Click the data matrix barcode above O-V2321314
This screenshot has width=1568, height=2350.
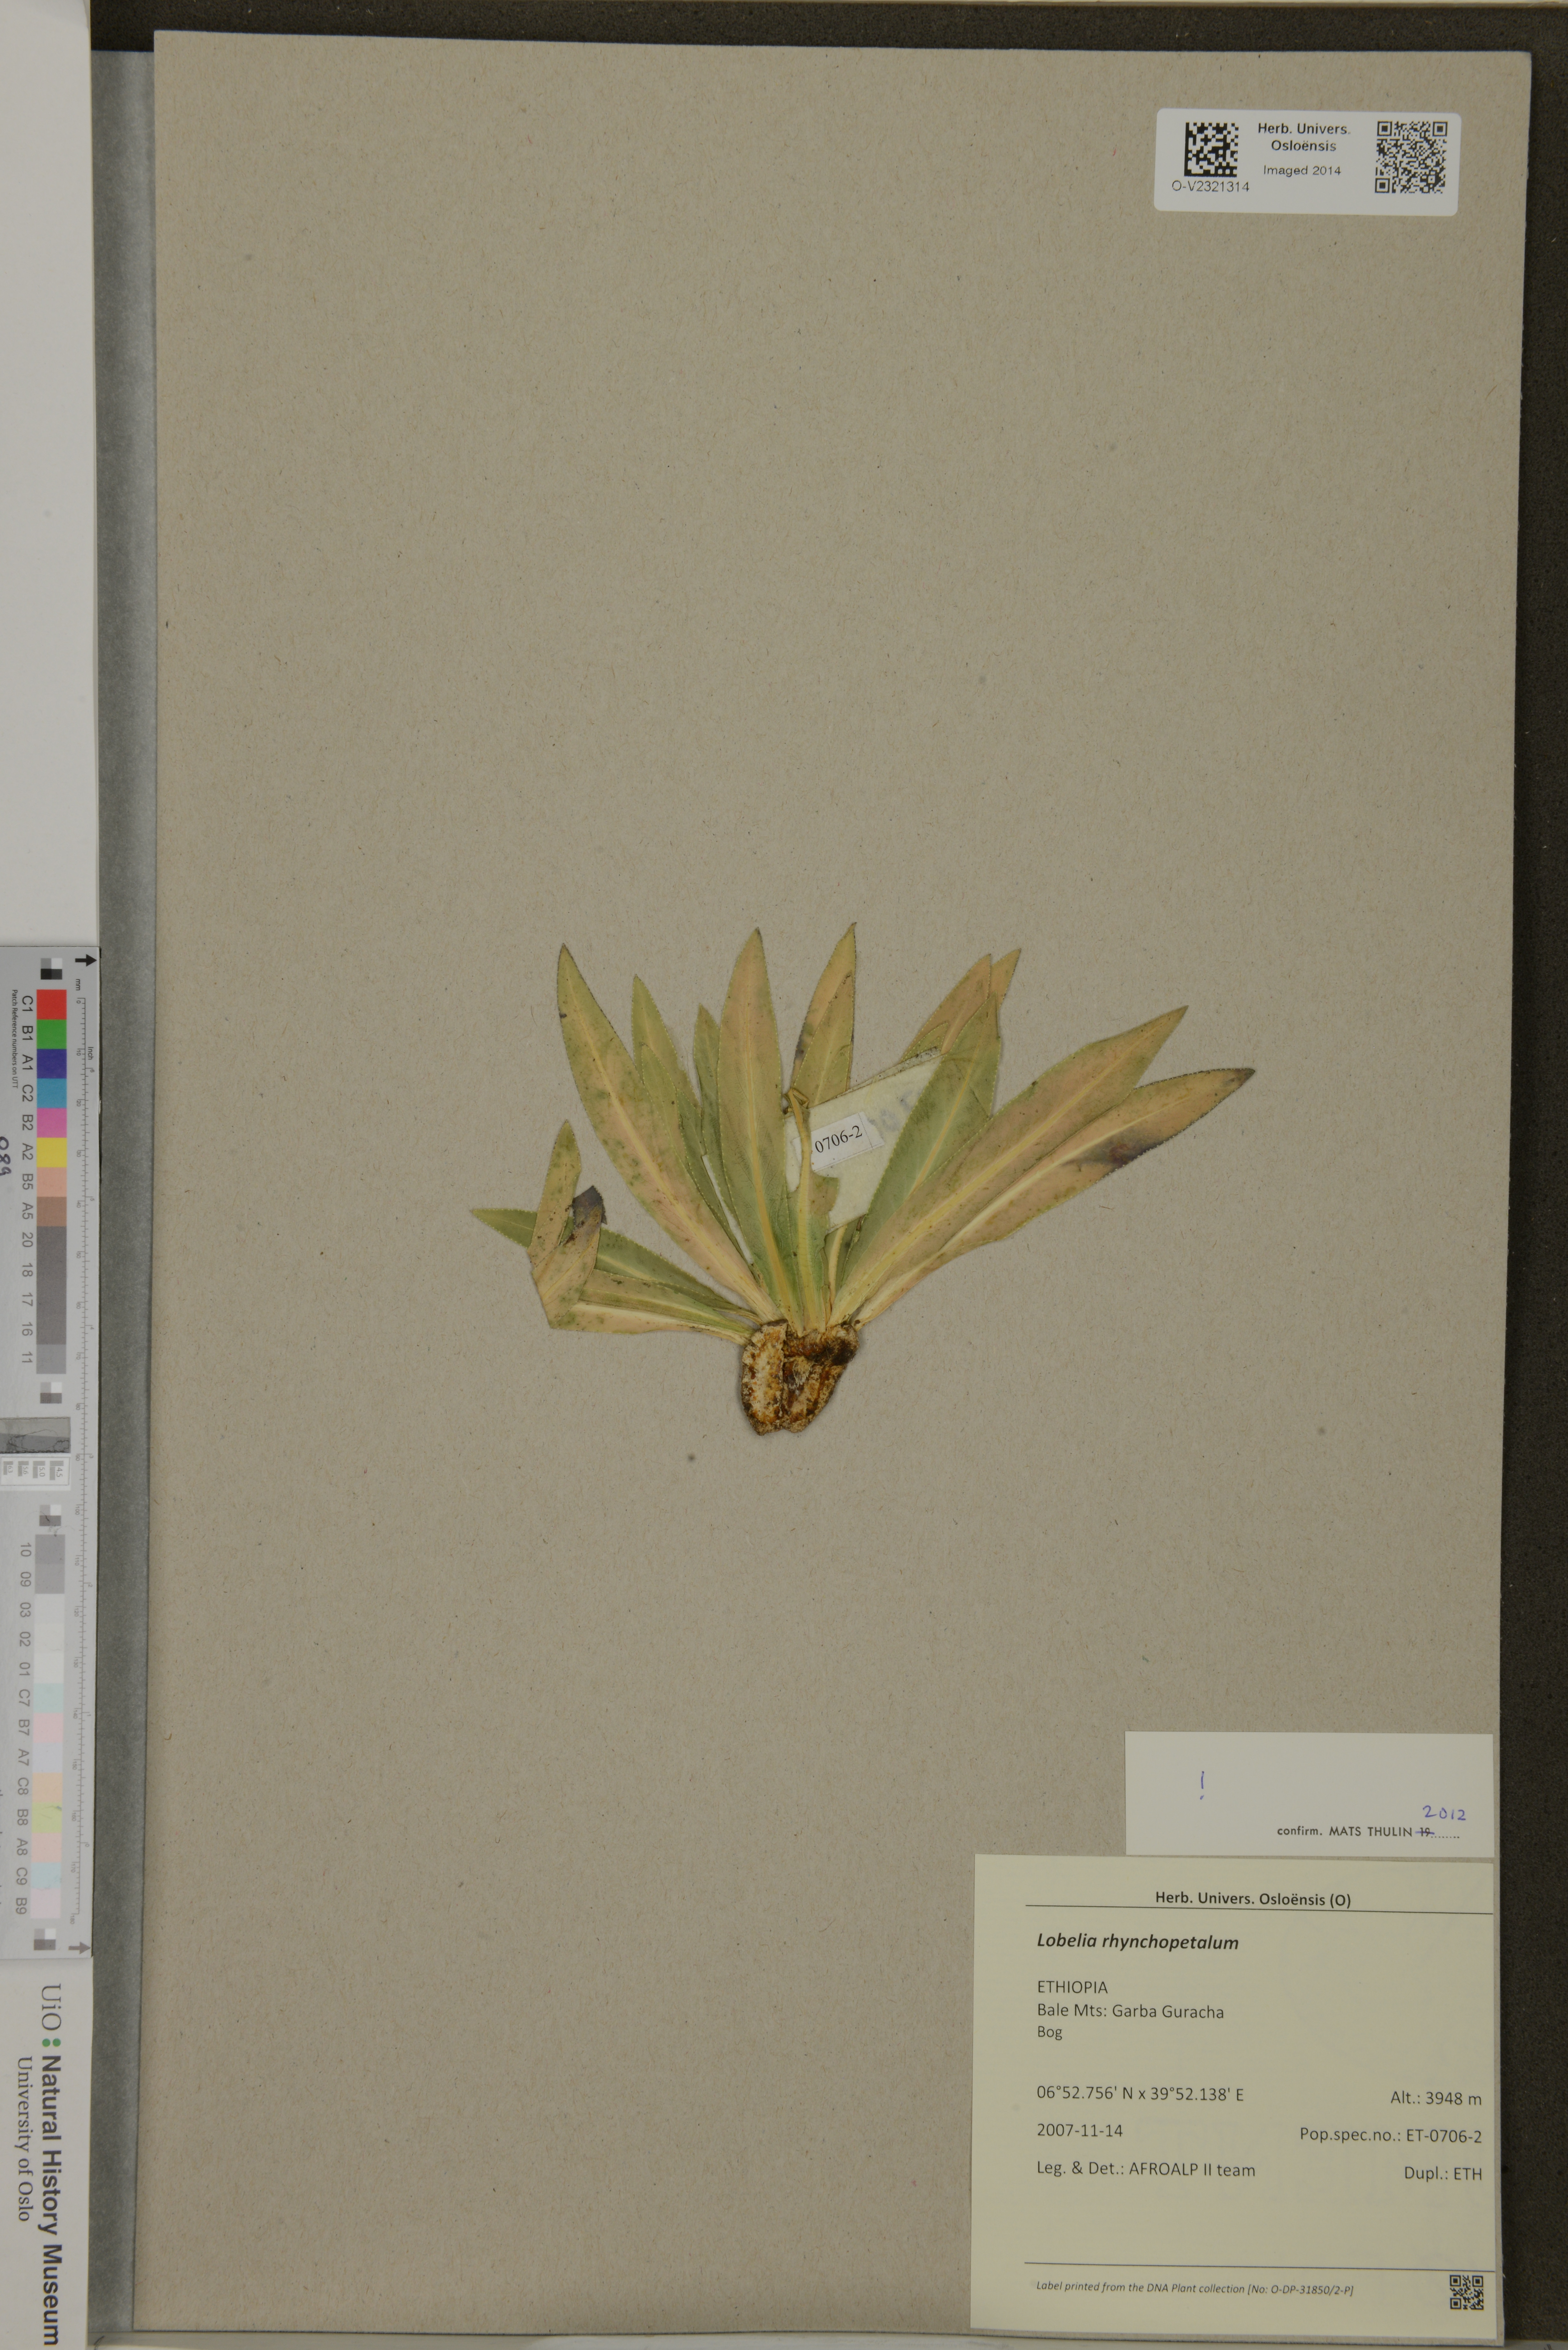point(1211,149)
